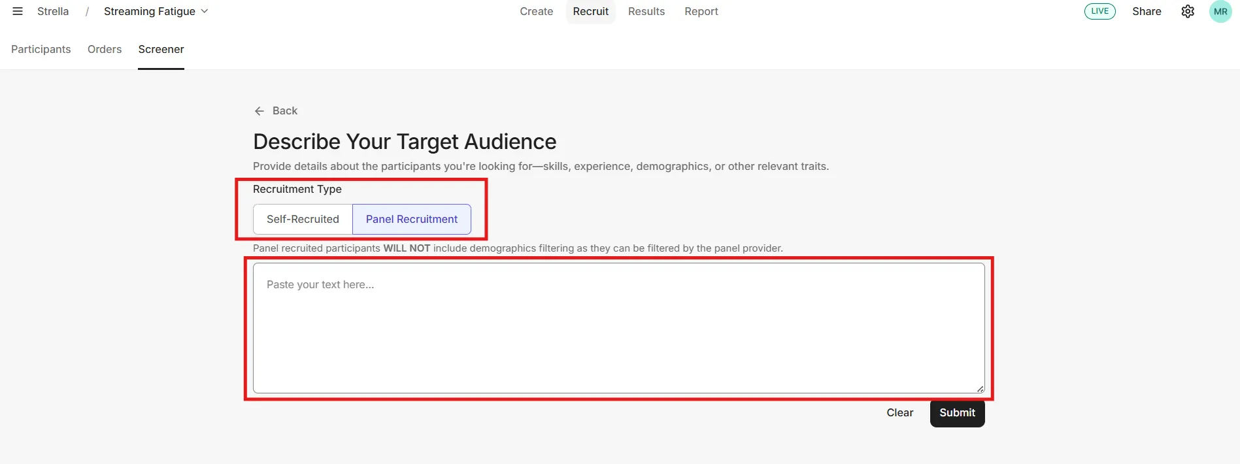Click the 'WILL NOT' panel notice text
Viewport: 1240px width, 464px height.
(407, 248)
